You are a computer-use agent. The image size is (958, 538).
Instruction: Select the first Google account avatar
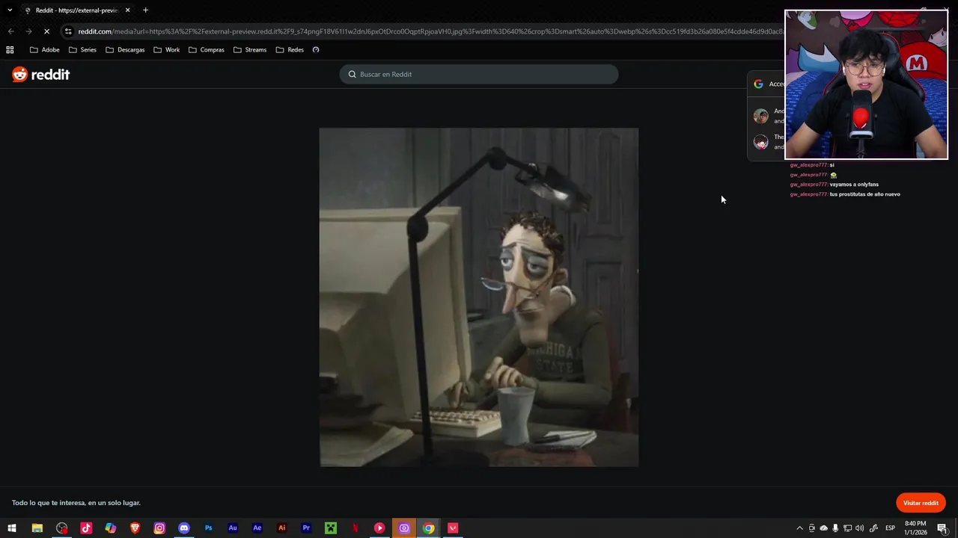pyautogui.click(x=760, y=116)
